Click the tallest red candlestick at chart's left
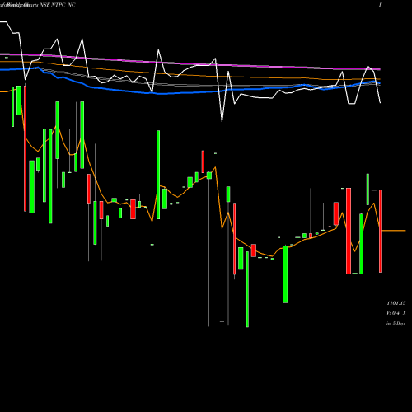This screenshot has height=412, width=412. point(26,148)
